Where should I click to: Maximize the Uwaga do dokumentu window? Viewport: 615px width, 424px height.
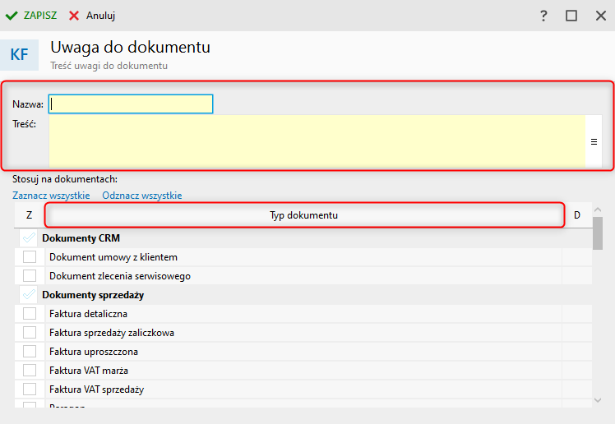[x=571, y=16]
